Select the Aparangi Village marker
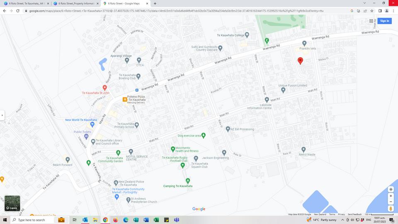The image size is (398, 224). pos(127,60)
